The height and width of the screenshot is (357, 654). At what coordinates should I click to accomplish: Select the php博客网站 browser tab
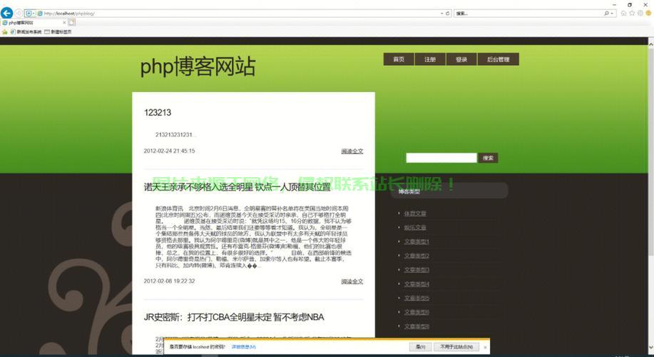tap(33, 23)
